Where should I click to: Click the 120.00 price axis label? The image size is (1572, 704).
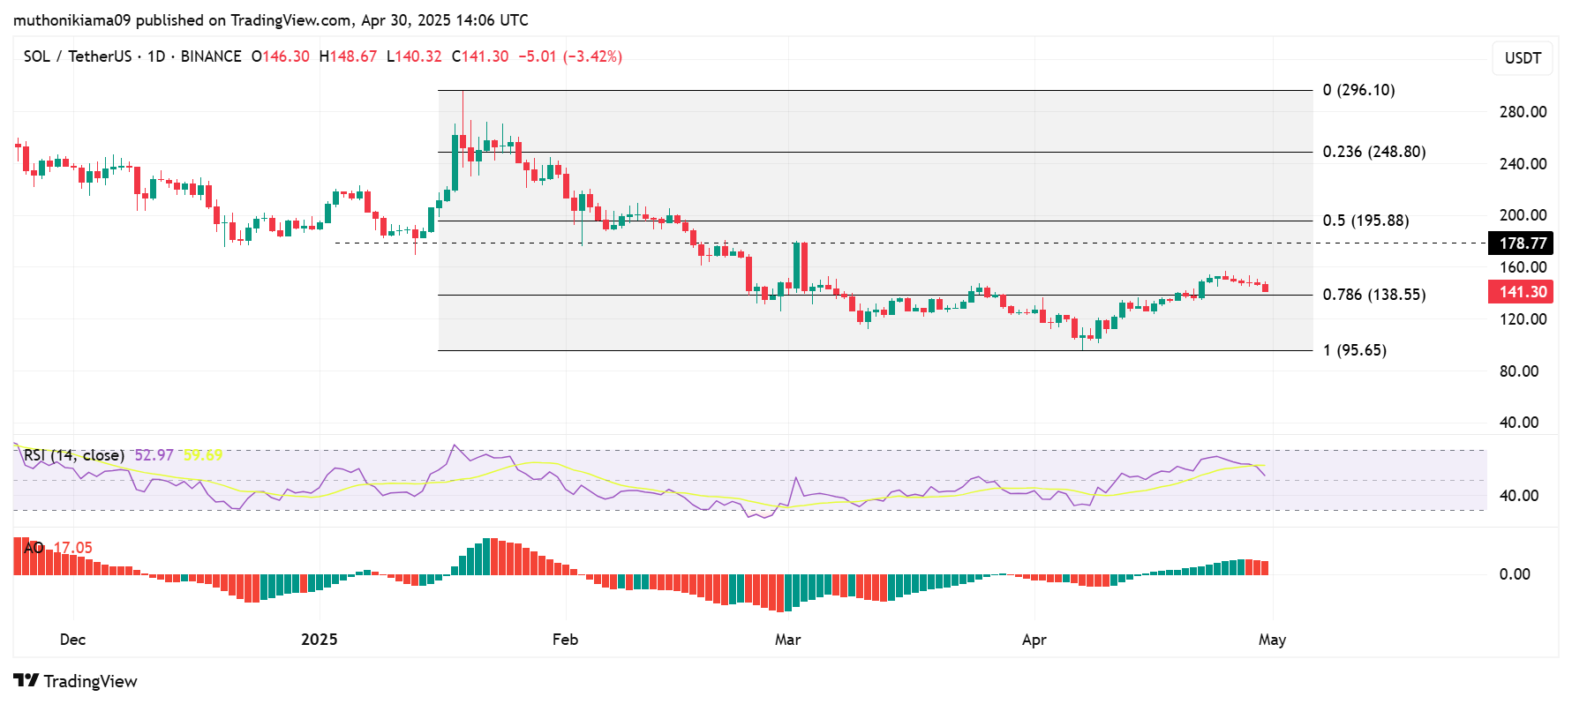coord(1523,319)
